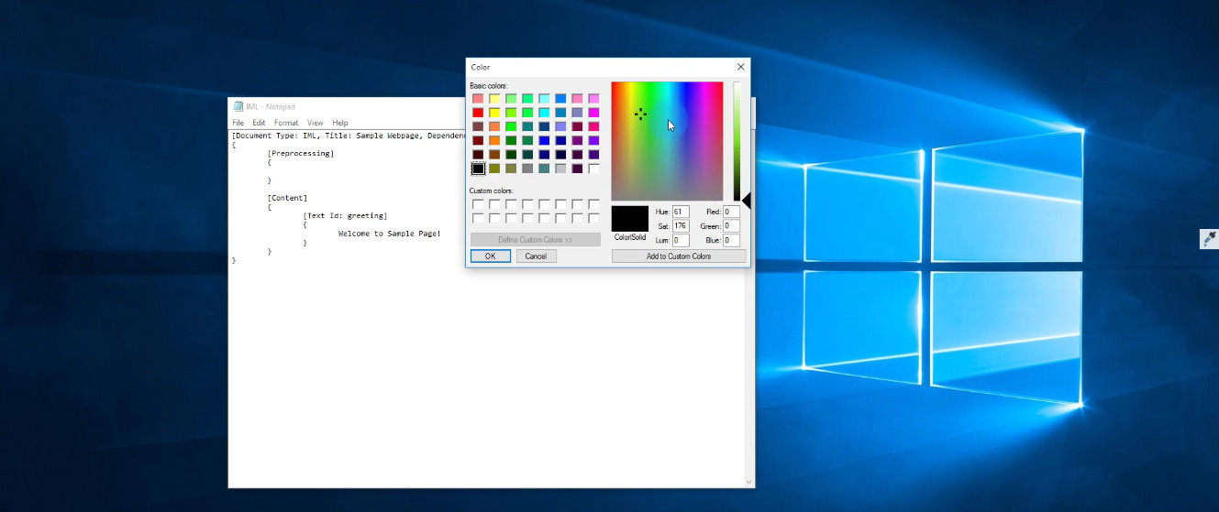Open the Edit menu in Notepad

click(x=260, y=123)
